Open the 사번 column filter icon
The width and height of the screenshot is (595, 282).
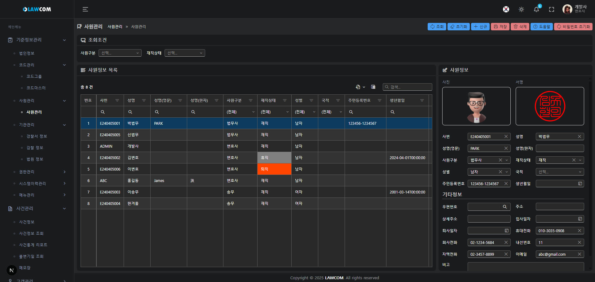(x=117, y=100)
